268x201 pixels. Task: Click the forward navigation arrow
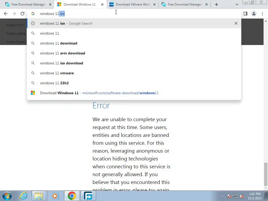[x=14, y=14]
